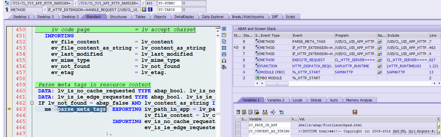Click the network/tree icon in variables toolbar

(x=273, y=112)
